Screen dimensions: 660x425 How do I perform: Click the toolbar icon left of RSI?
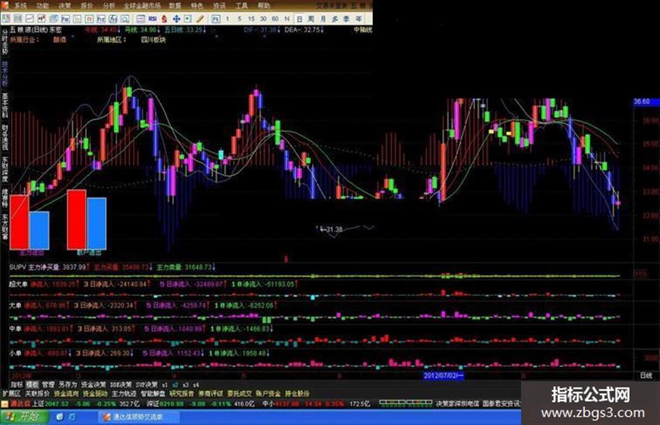tap(140, 19)
